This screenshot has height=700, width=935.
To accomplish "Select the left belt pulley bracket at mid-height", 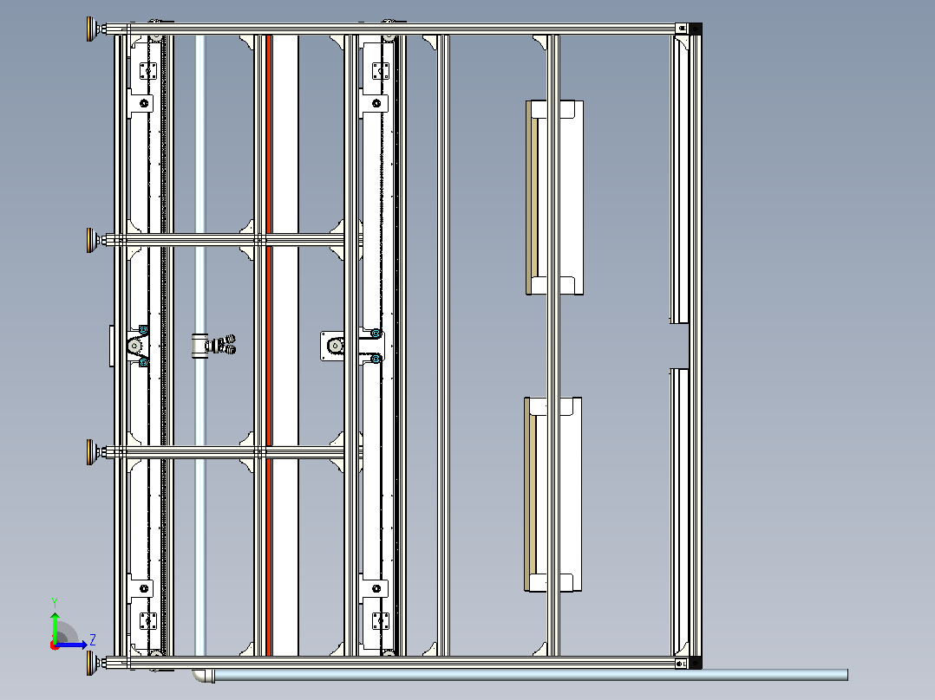I will (x=139, y=346).
